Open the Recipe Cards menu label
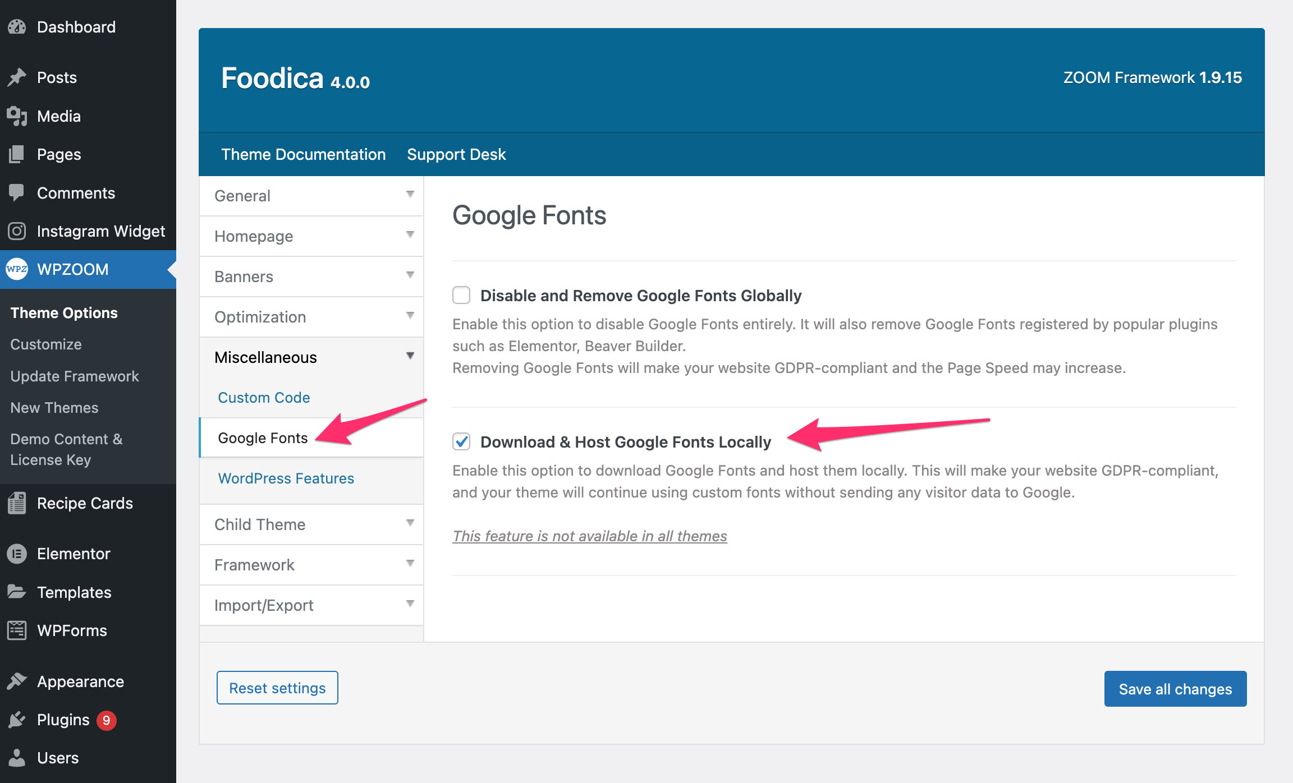Image resolution: width=1293 pixels, height=783 pixels. [x=85, y=503]
